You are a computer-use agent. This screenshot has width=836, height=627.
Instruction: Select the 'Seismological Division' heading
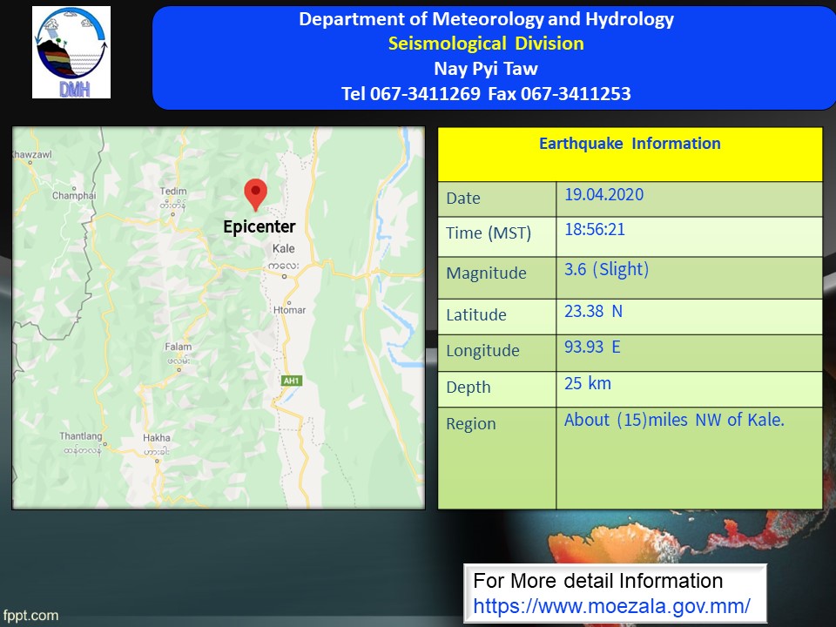pyautogui.click(x=486, y=44)
